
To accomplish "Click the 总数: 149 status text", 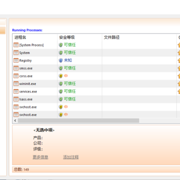I will (21, 169).
